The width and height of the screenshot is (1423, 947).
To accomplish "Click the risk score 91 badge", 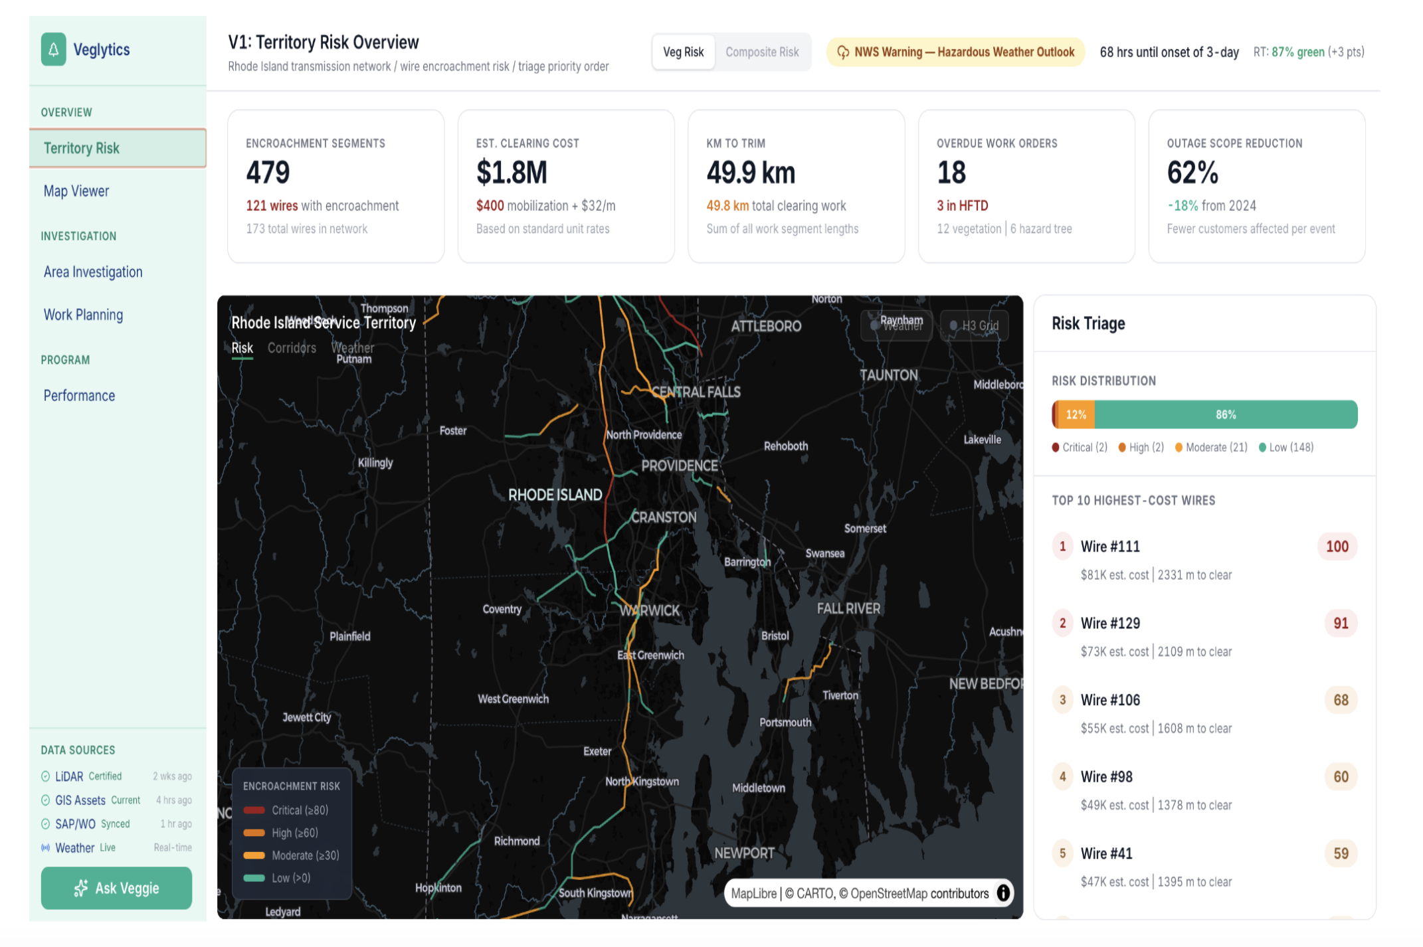I will pyautogui.click(x=1341, y=624).
